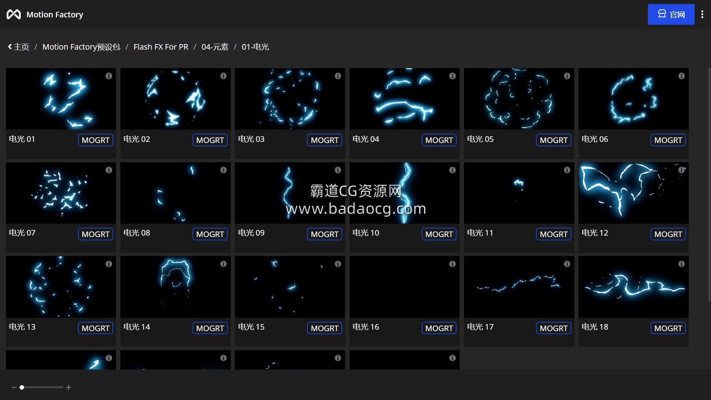Image resolution: width=711 pixels, height=400 pixels.
Task: Open Motion Factory预设包 breadcrumb
Action: coord(81,47)
